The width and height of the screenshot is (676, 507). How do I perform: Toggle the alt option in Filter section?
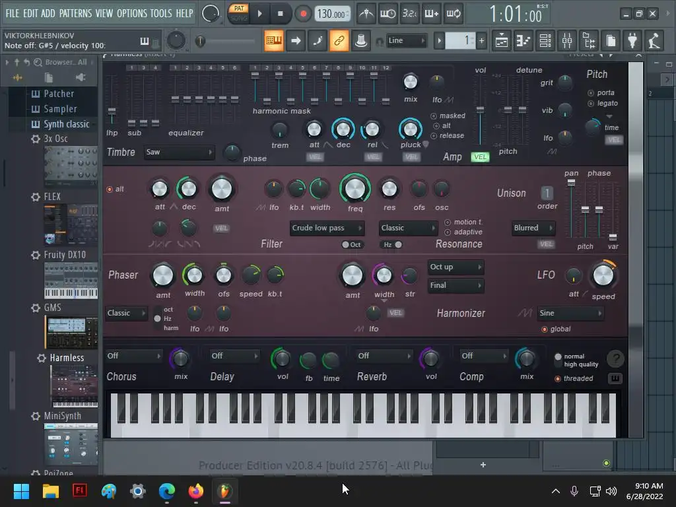(110, 189)
